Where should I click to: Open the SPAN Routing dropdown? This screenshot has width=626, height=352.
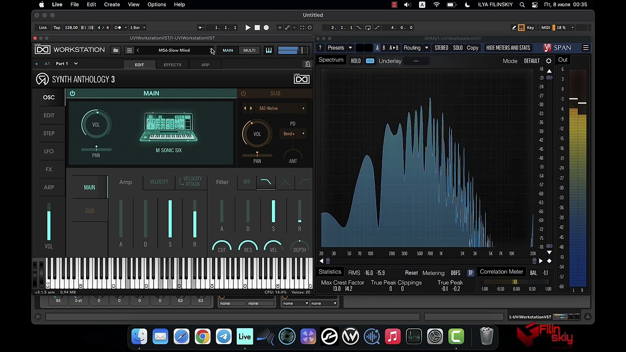coord(416,48)
